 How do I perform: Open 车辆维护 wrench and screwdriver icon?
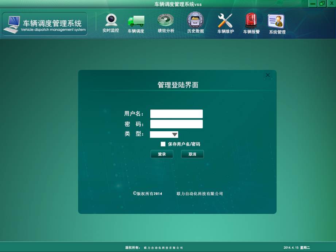point(225,20)
